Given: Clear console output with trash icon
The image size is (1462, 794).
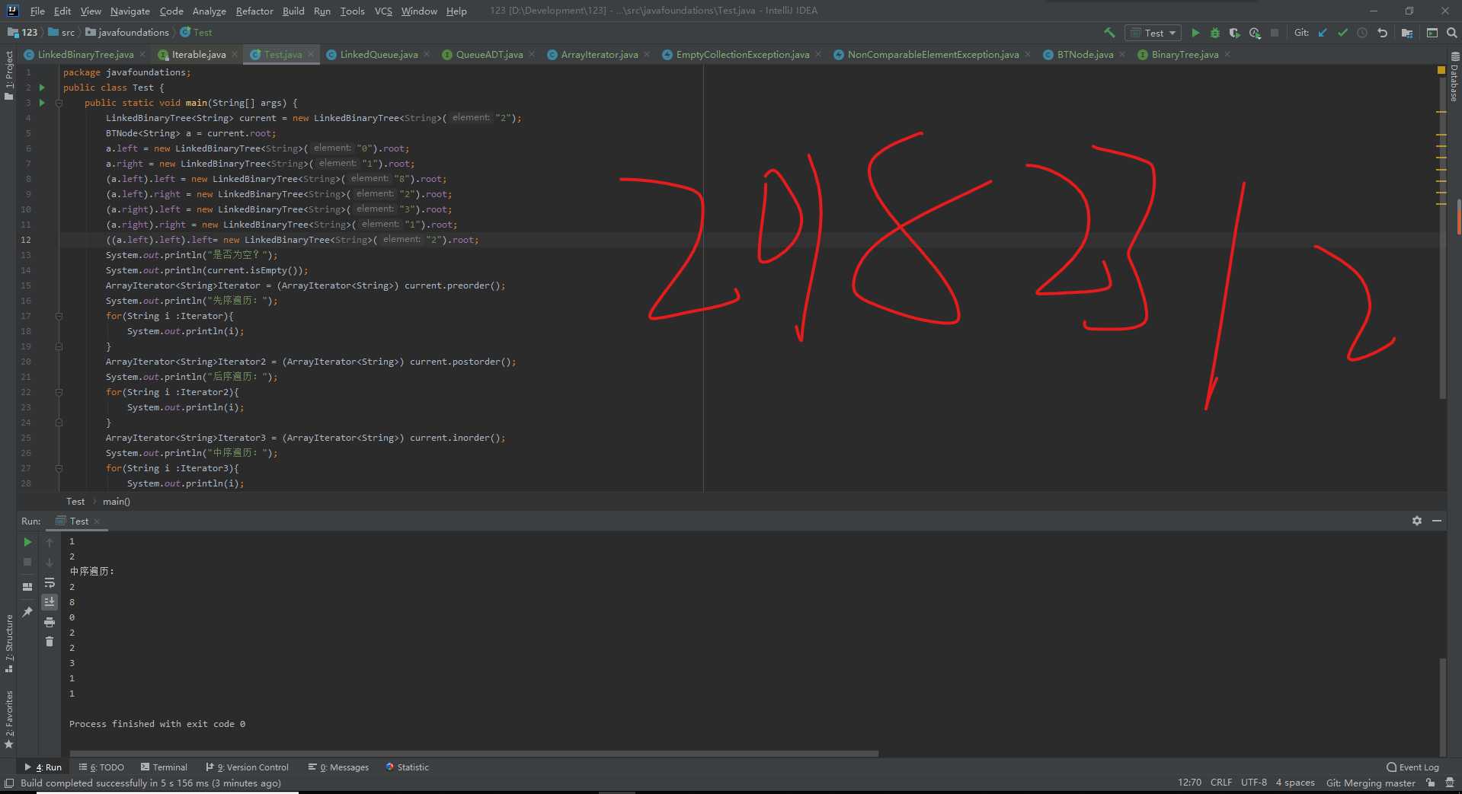Looking at the screenshot, I should (x=50, y=642).
